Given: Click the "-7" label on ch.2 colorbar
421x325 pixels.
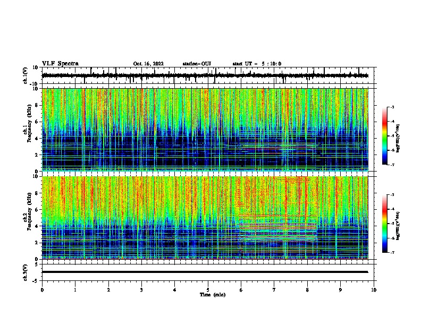Looking at the screenshot, I should (x=392, y=252).
